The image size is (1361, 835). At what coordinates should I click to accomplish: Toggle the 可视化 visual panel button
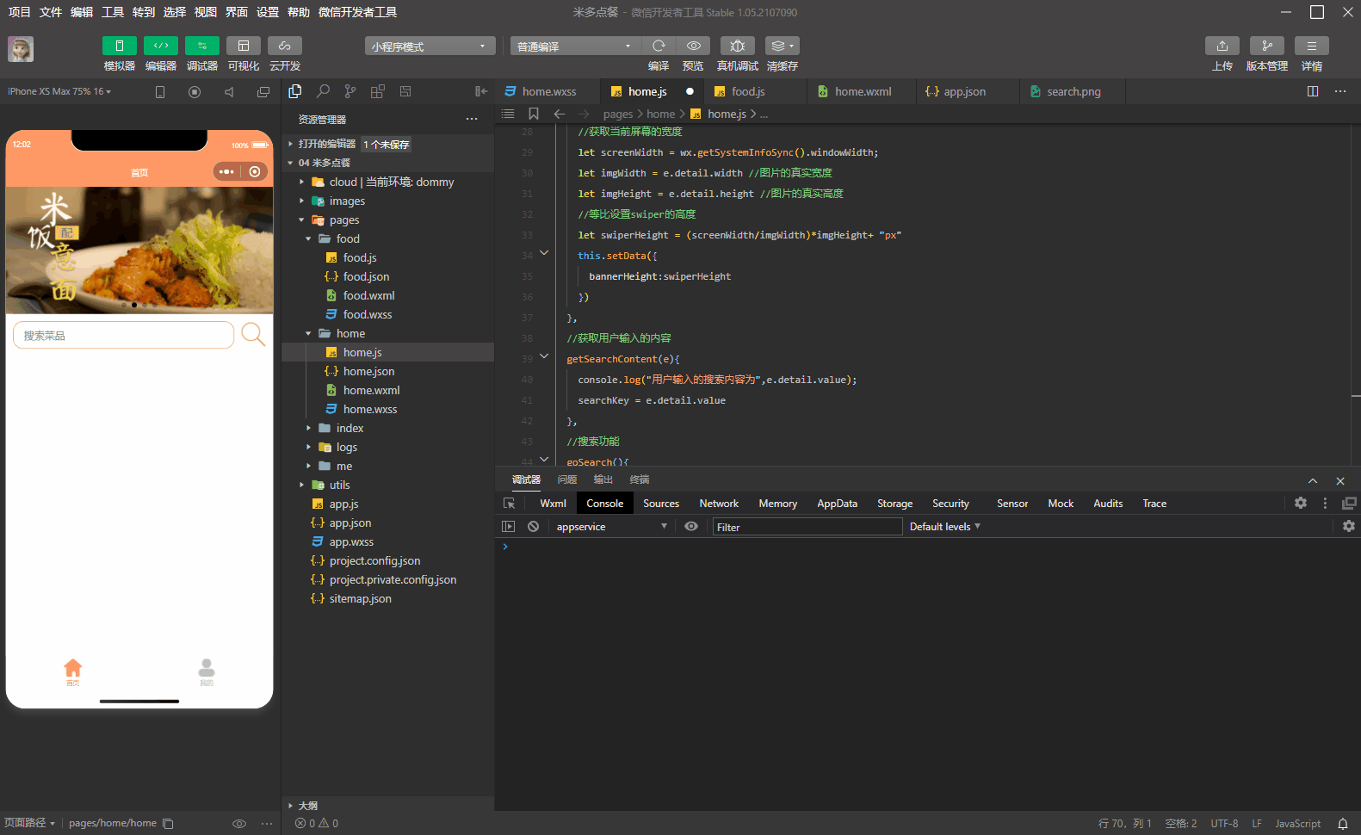[243, 46]
